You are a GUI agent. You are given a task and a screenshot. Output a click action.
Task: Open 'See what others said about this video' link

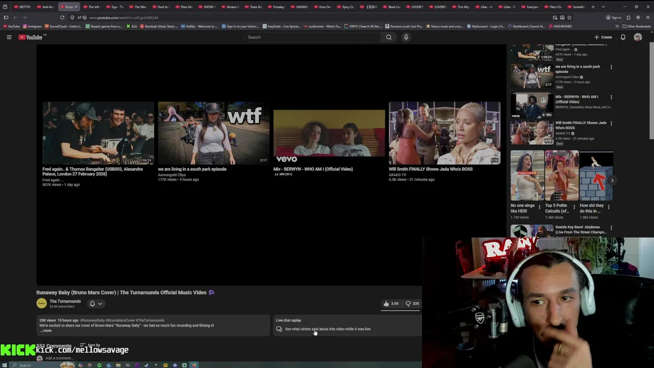click(x=328, y=329)
